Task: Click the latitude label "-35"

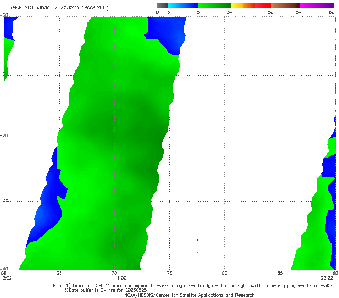Action: point(4,200)
